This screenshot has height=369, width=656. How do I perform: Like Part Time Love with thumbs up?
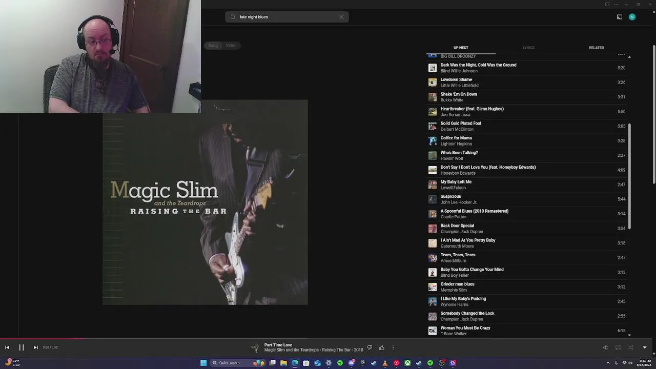tap(382, 348)
